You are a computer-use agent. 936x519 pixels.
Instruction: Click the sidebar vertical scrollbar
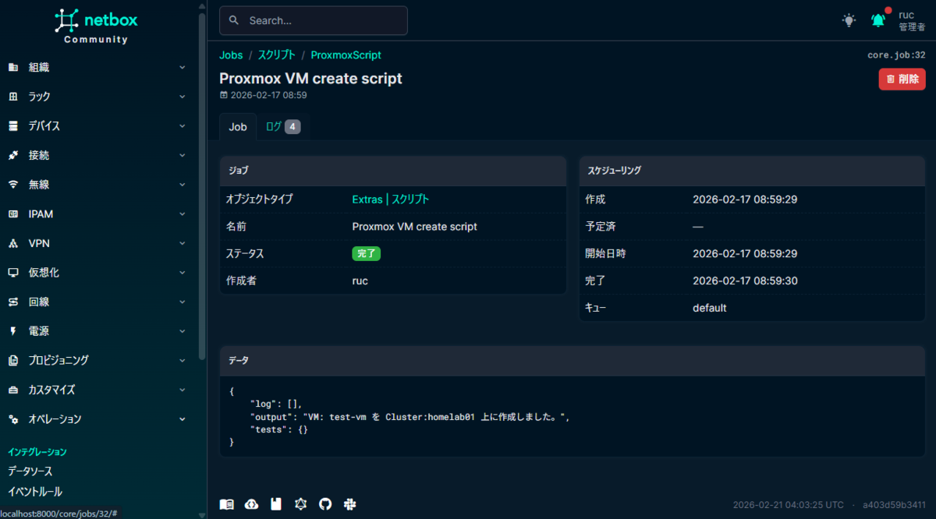point(203,187)
